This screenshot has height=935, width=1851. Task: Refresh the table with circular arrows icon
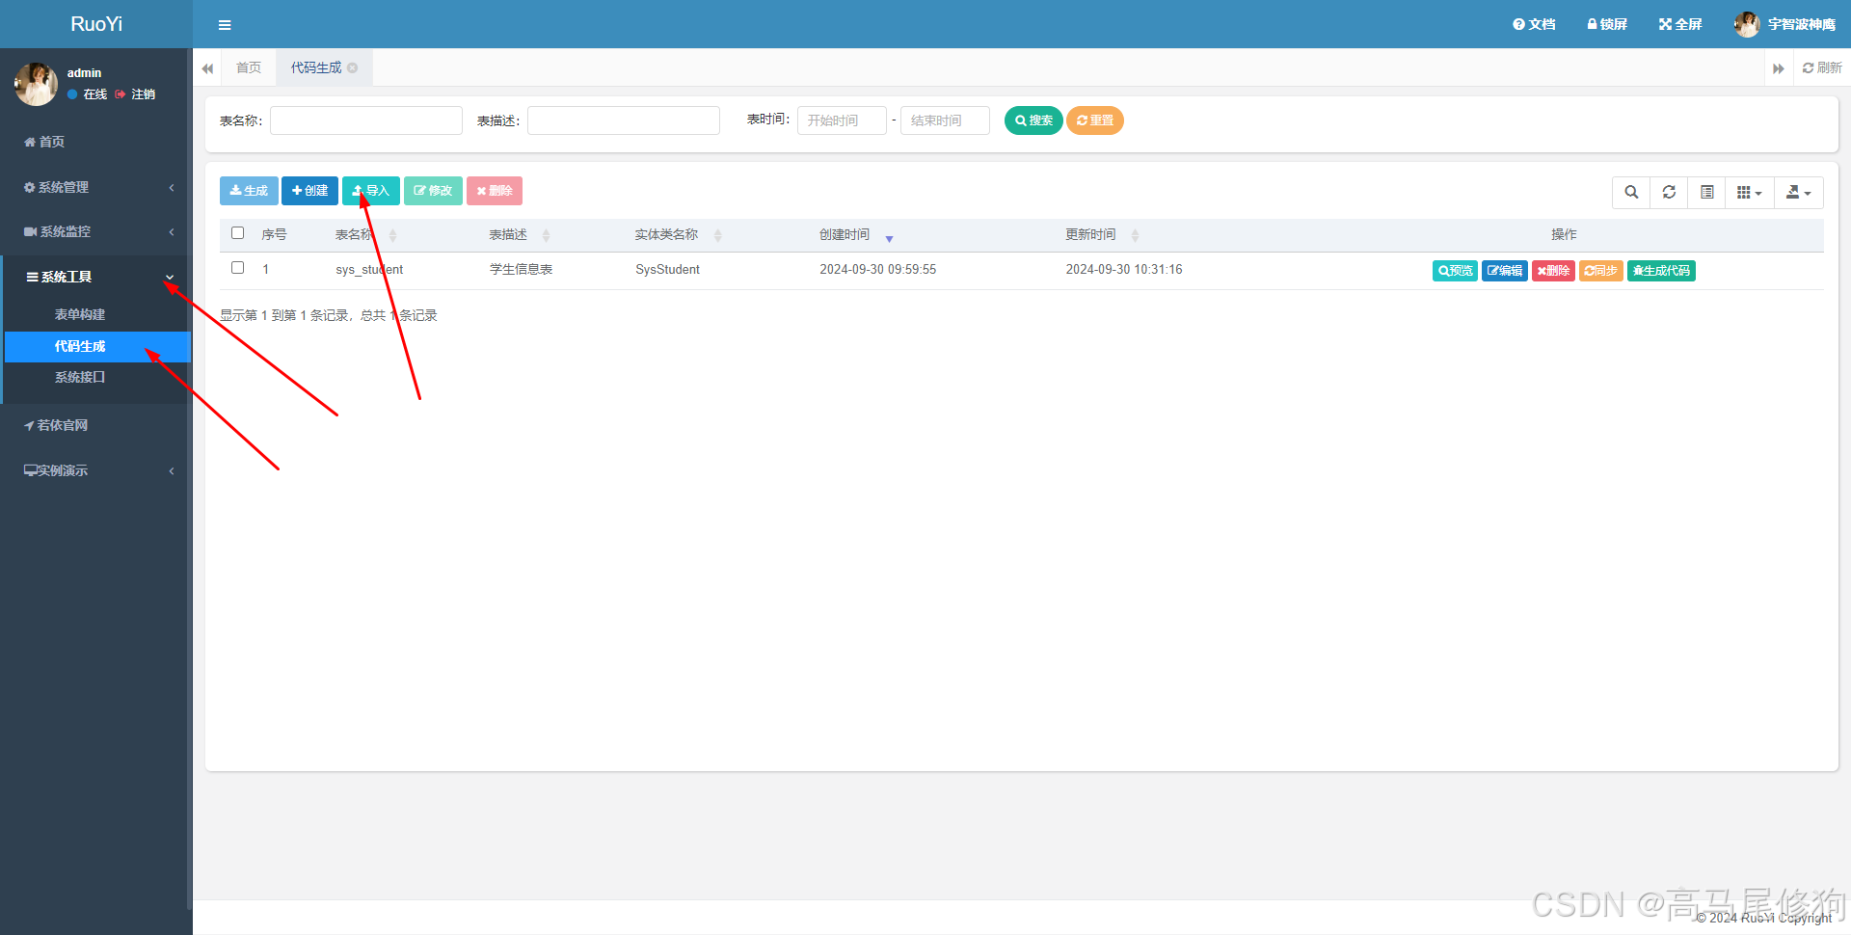(1669, 193)
